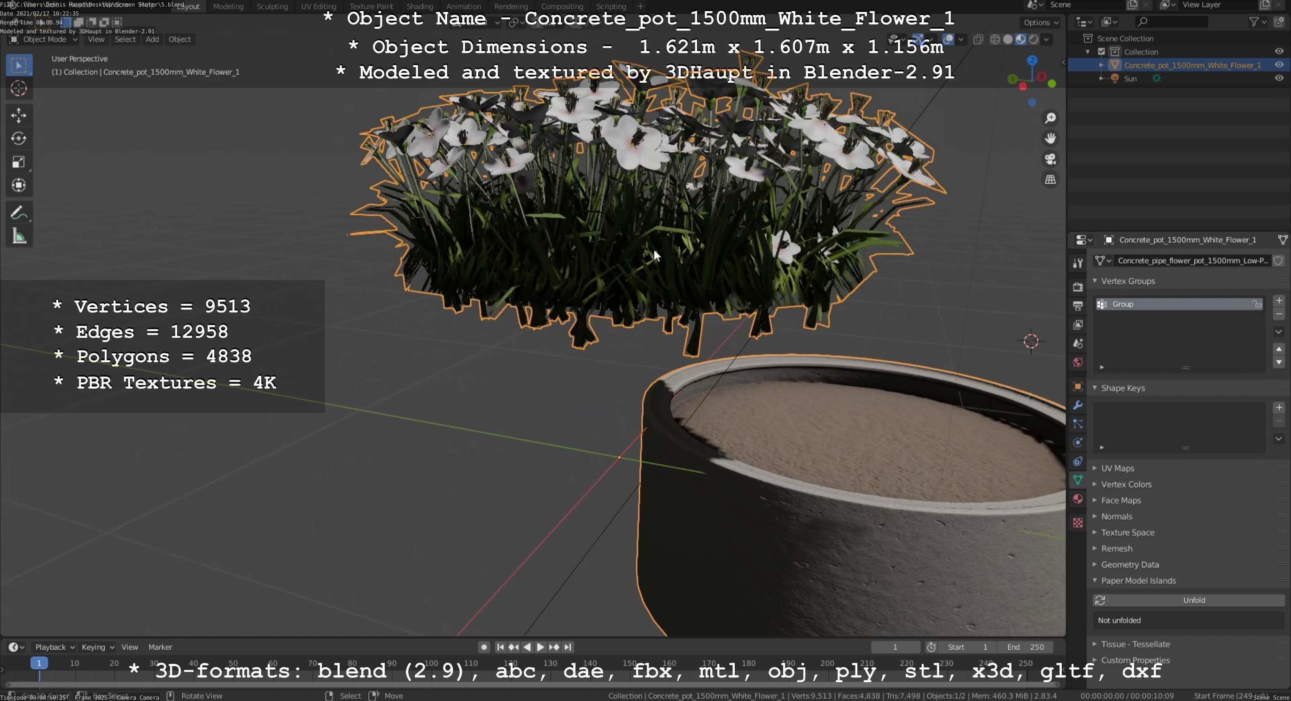Hide Concrete_pot_1500mm_White_Flower_1 with eye icon

[1279, 65]
